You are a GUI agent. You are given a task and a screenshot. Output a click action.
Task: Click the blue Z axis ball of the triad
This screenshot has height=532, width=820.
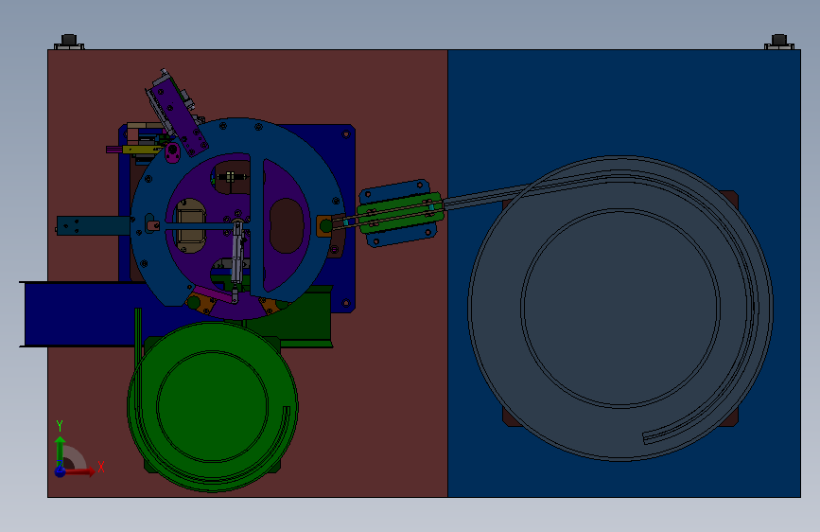[x=61, y=471]
